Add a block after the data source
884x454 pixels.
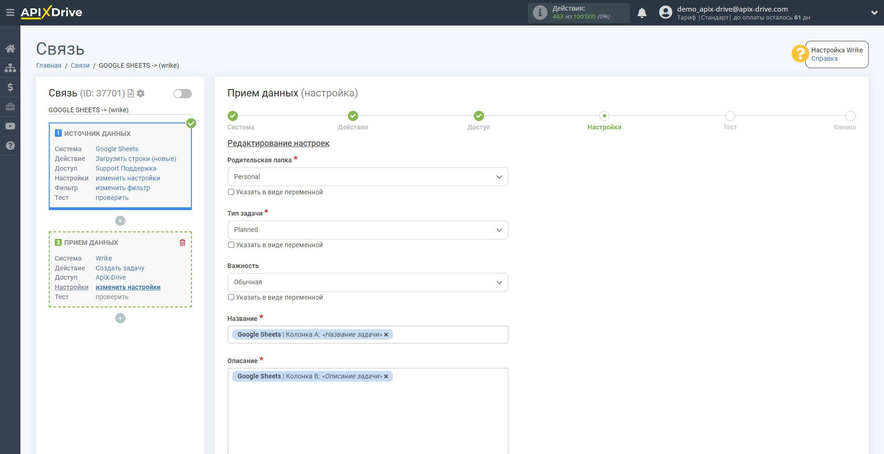(120, 221)
